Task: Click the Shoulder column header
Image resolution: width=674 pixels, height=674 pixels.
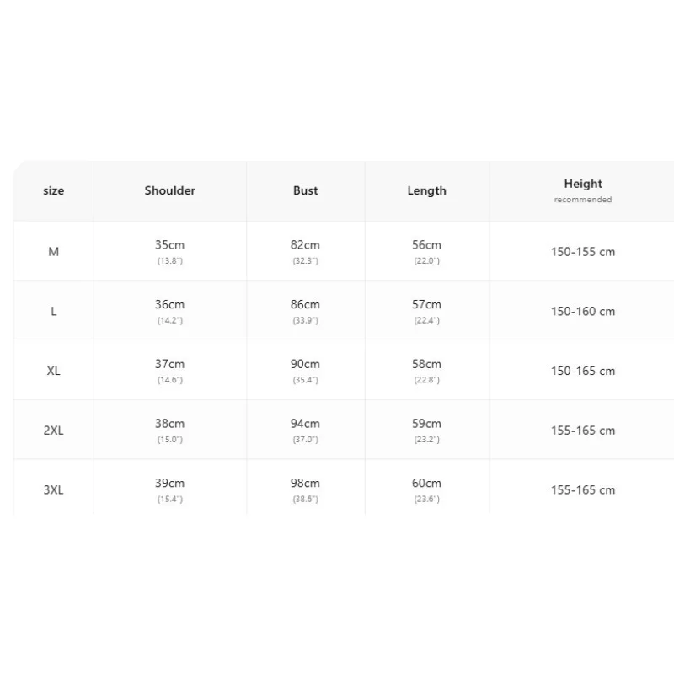Action: tap(170, 190)
